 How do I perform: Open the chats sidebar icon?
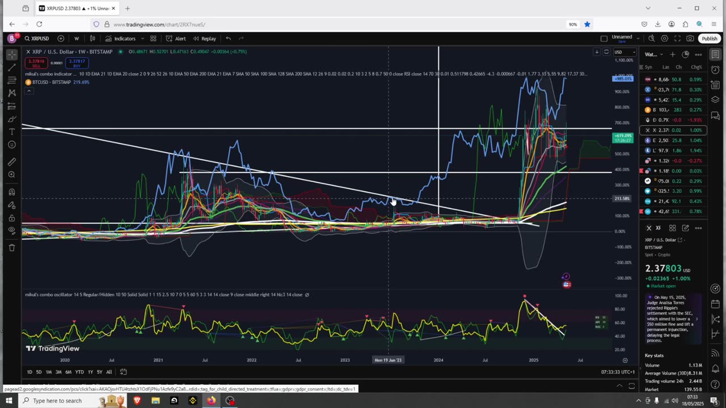[715, 116]
